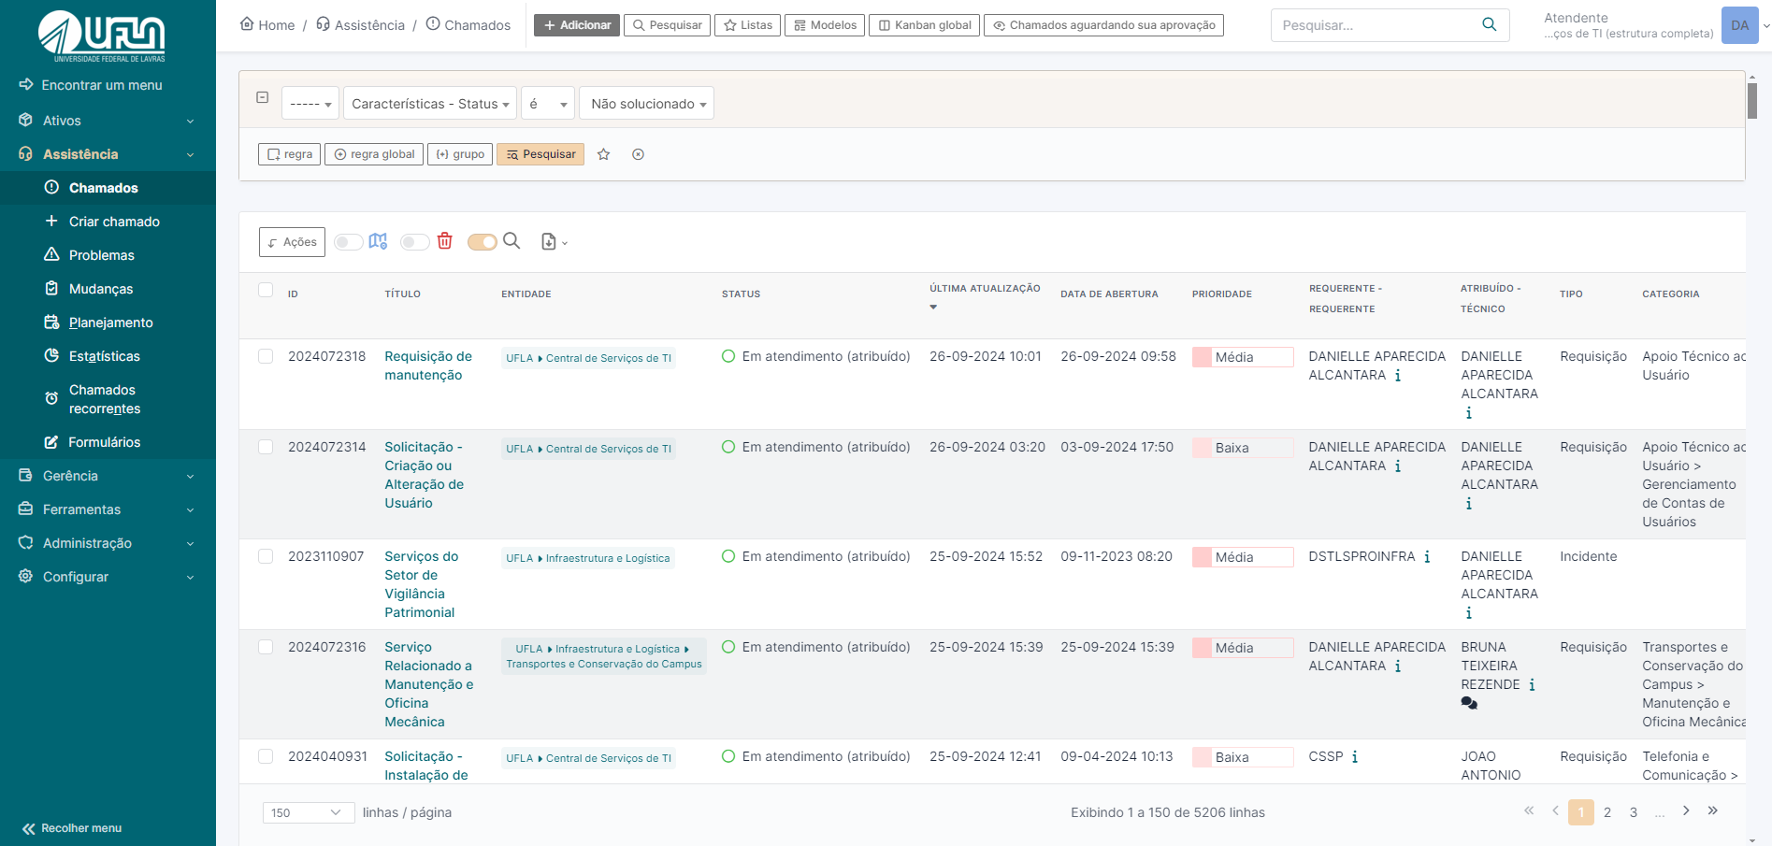The height and width of the screenshot is (846, 1772).
Task: Open Planejamento menu item
Action: pyautogui.click(x=108, y=323)
